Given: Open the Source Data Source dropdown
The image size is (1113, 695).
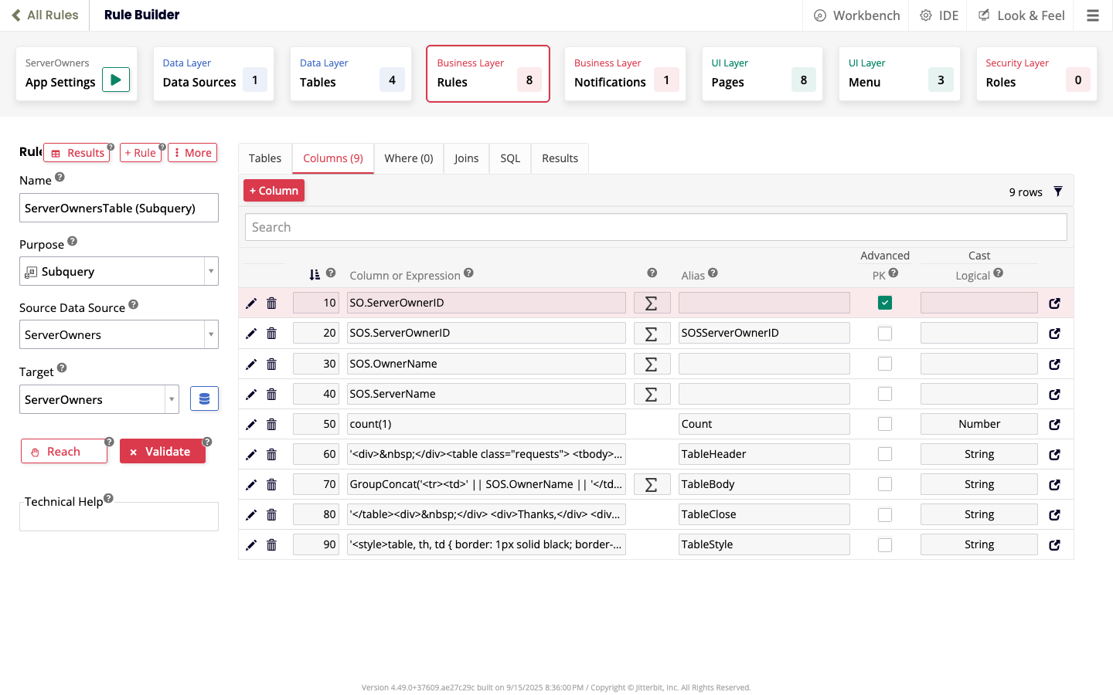Looking at the screenshot, I should 210,334.
